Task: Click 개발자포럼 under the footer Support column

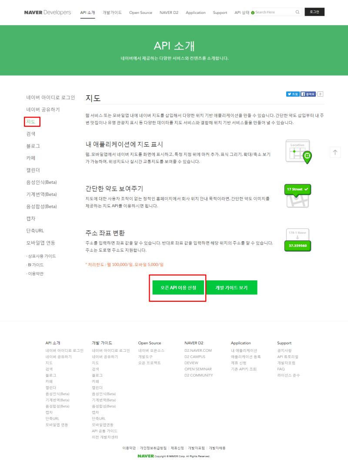Action: point(286,363)
